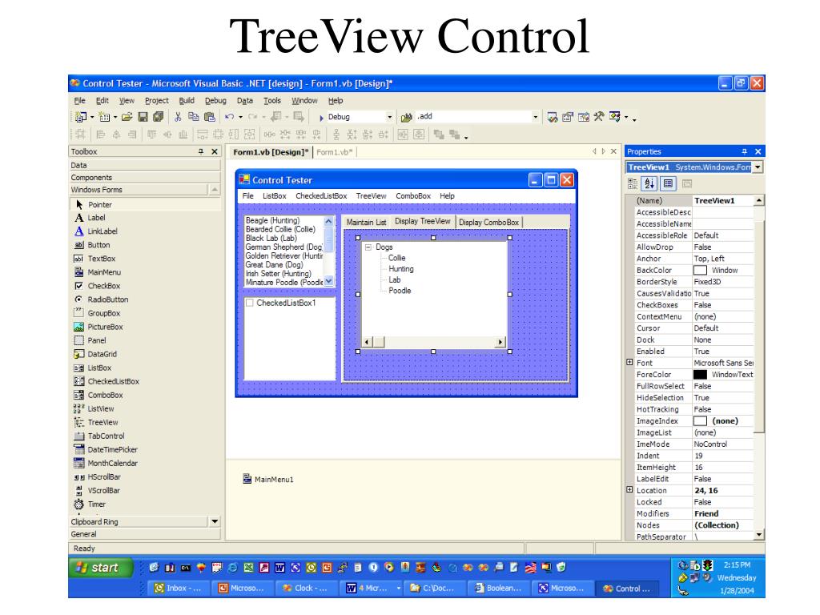820x615 pixels.
Task: Click the Cut scissors icon
Action: [x=178, y=117]
